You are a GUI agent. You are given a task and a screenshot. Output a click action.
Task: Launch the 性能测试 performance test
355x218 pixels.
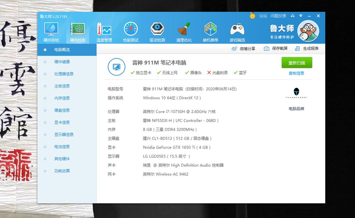(131, 32)
